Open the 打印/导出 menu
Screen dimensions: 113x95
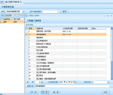(30, 25)
